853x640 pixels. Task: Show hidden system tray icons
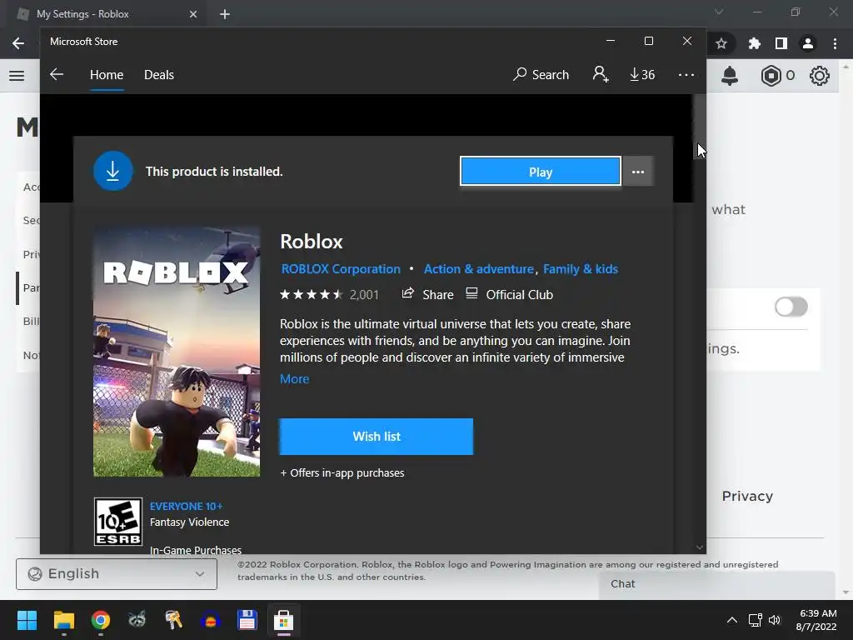pyautogui.click(x=732, y=620)
